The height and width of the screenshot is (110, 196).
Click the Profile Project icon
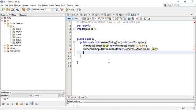click(79, 9)
